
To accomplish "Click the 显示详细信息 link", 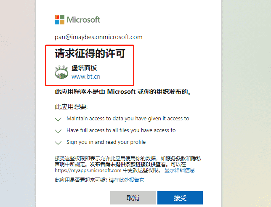I will tap(180, 170).
